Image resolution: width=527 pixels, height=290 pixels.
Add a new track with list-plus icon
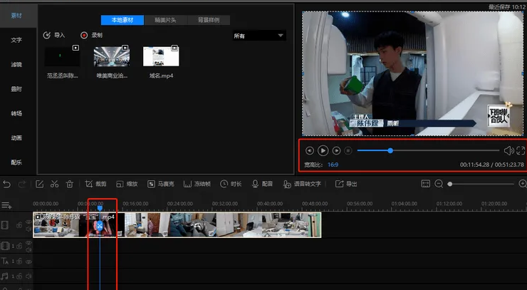tap(6, 205)
